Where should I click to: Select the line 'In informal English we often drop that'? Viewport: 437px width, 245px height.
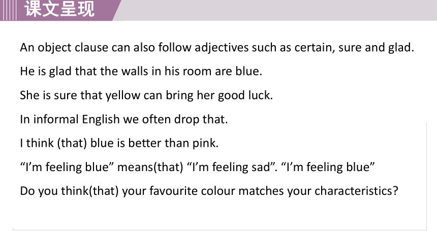124,119
